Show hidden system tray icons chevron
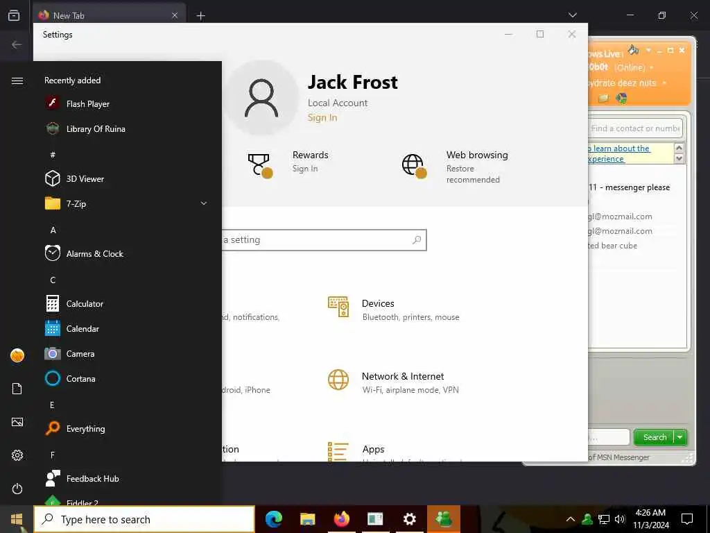This screenshot has height=533, width=710. click(x=571, y=519)
